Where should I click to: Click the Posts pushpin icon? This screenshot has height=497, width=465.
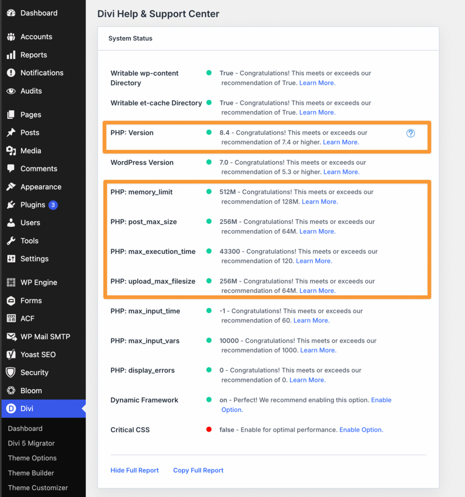click(x=11, y=133)
